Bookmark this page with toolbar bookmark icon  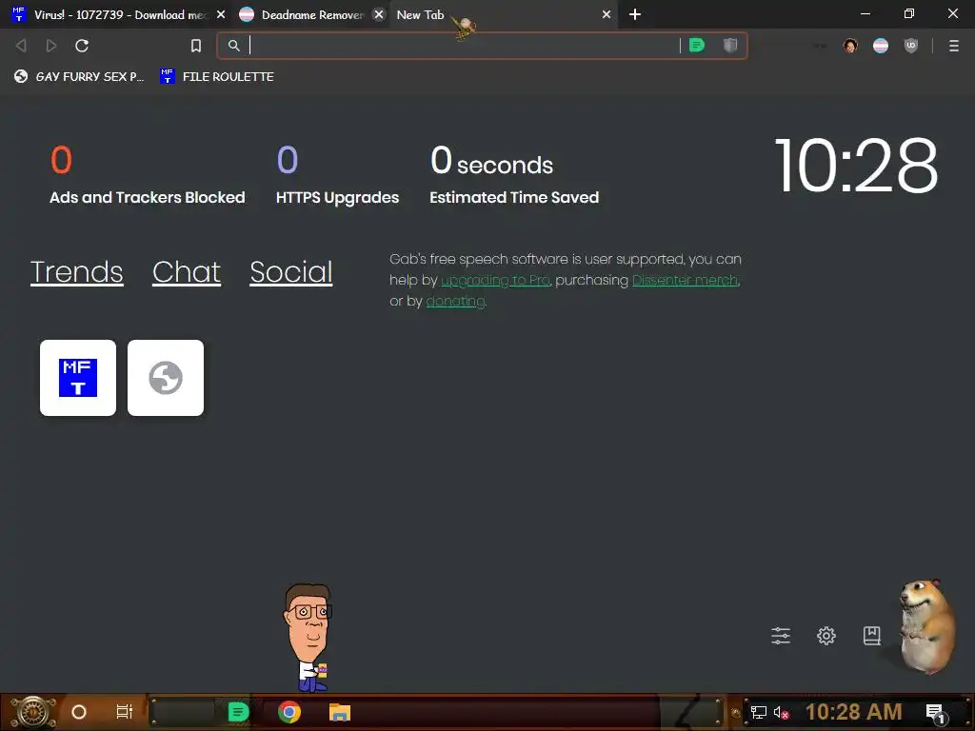[196, 46]
